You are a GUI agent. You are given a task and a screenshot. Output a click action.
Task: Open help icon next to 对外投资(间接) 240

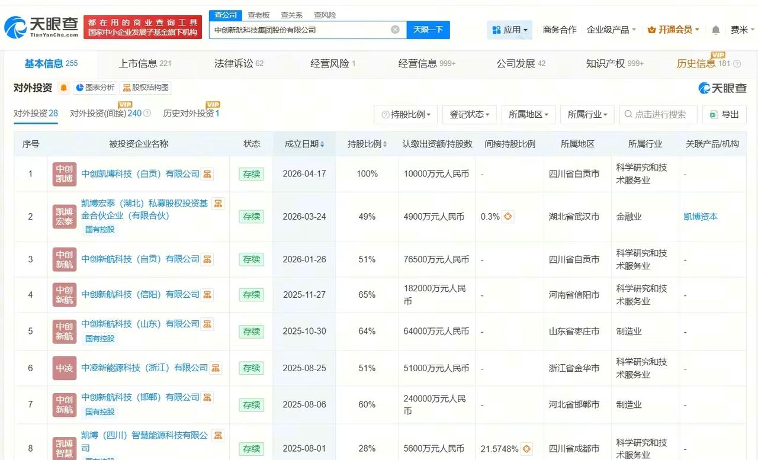pos(147,113)
